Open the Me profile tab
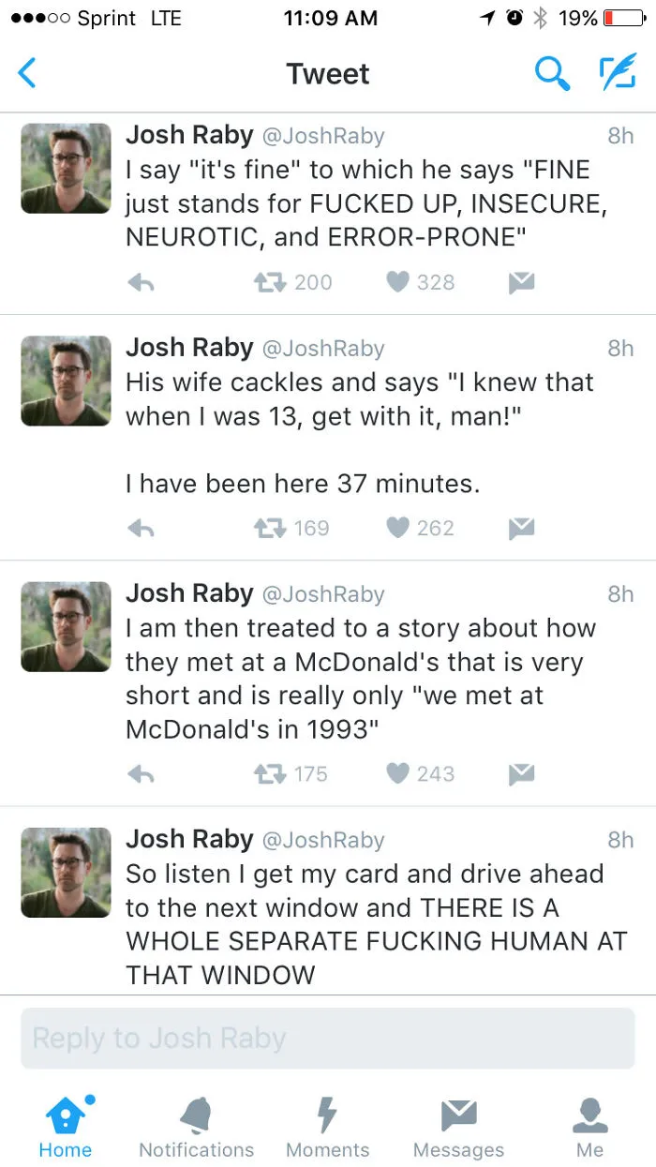 tap(590, 1128)
